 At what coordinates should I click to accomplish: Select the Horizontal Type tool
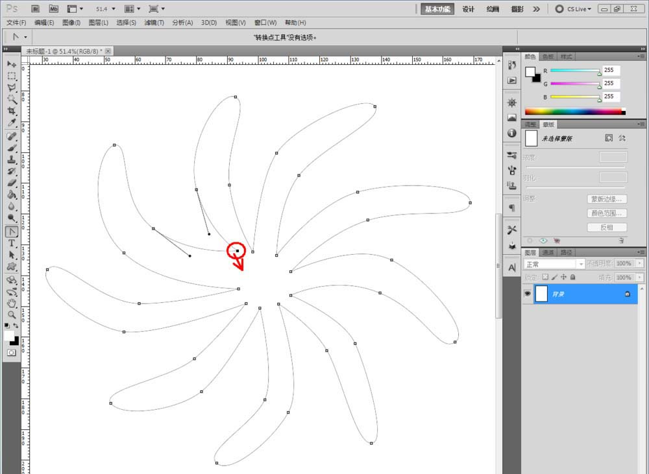[x=12, y=243]
